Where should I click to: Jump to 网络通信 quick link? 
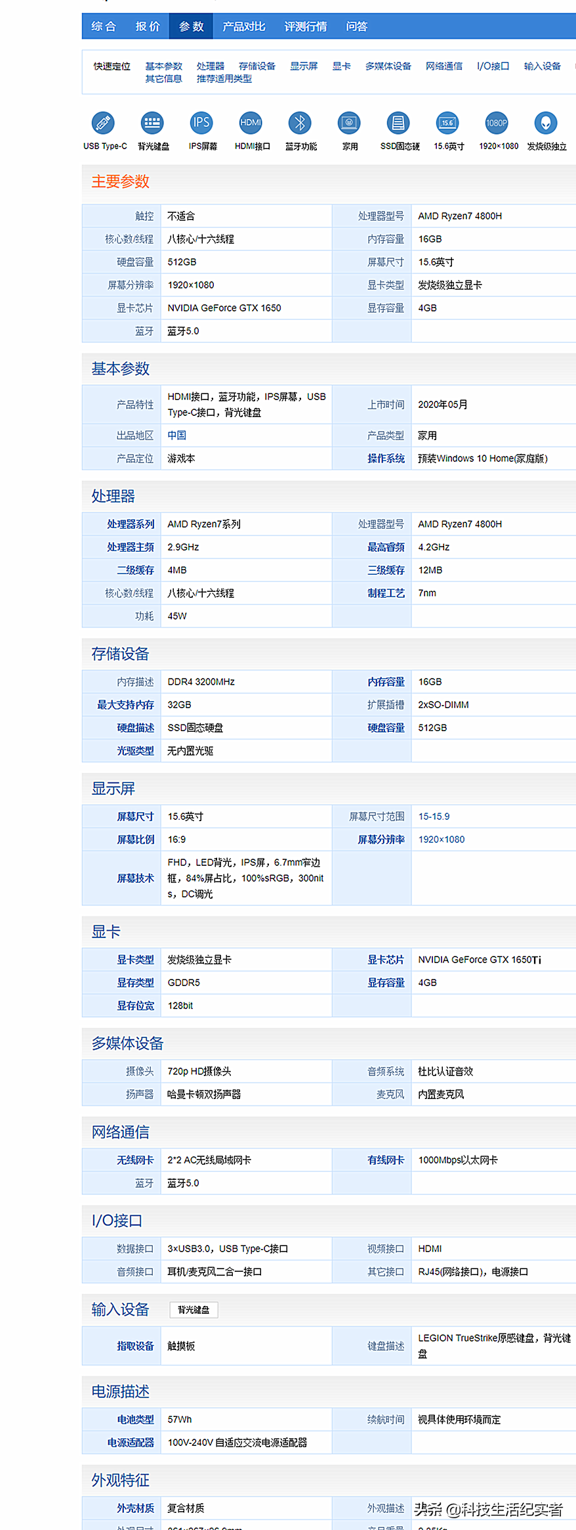[444, 66]
